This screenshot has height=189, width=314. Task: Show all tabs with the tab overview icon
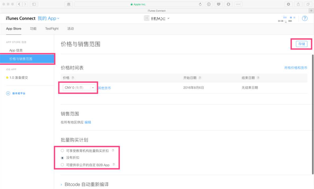[308, 4]
